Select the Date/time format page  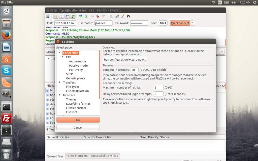[78, 104]
